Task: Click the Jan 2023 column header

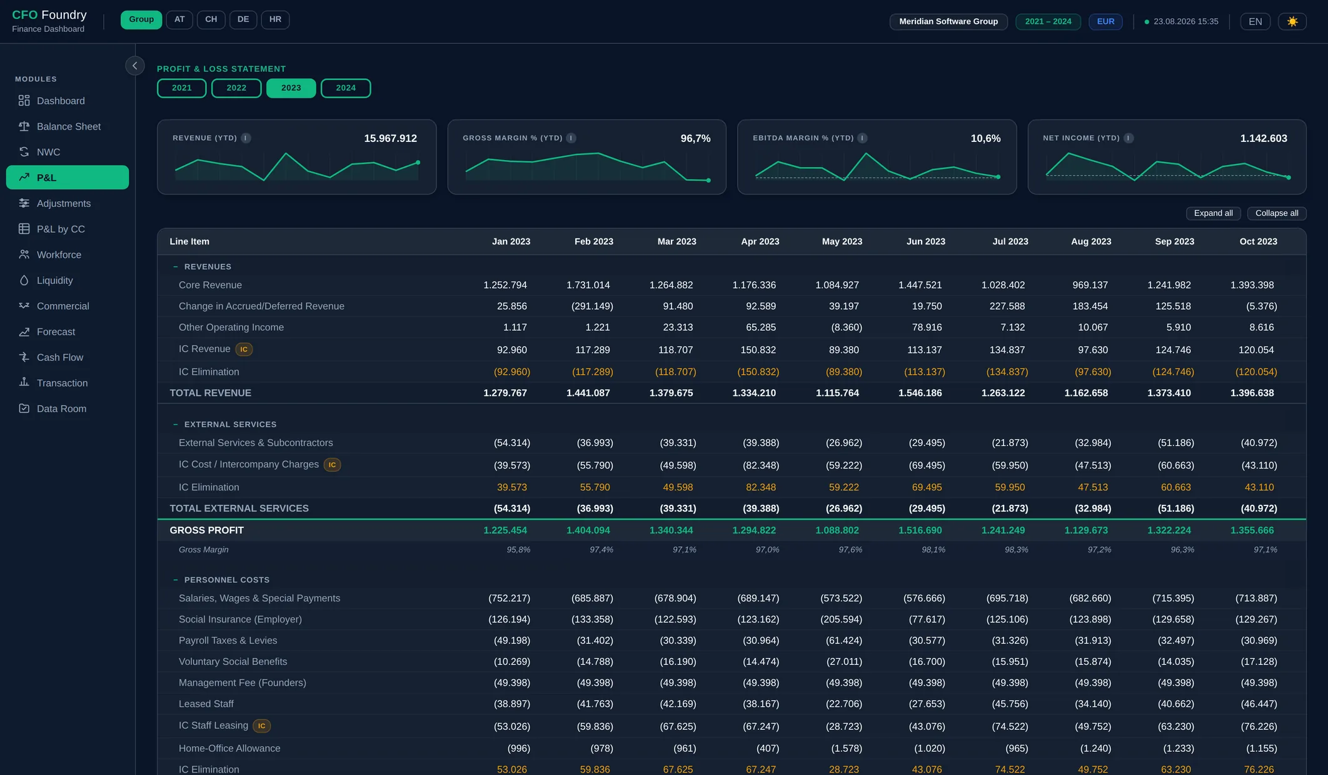Action: [511, 241]
